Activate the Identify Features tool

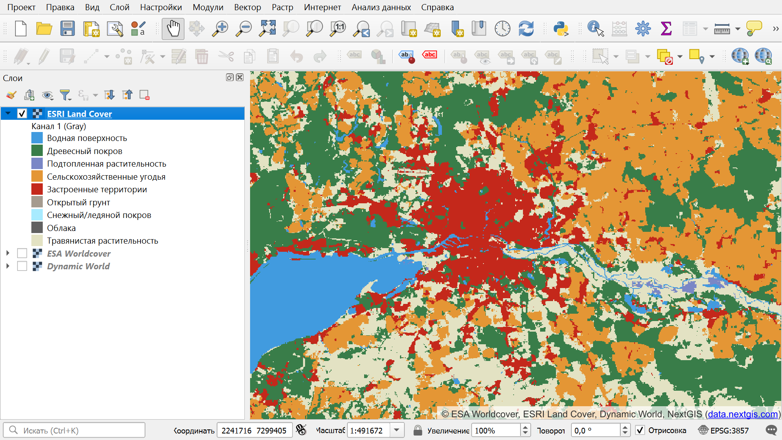coord(595,29)
